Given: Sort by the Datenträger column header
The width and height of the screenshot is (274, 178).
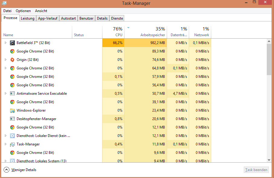Looking at the screenshot, I should 178,32.
